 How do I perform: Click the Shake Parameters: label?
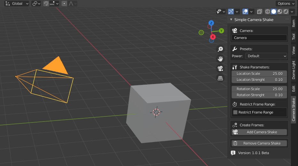click(x=255, y=67)
